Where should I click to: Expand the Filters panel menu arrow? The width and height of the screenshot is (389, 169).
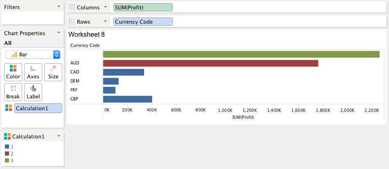(59, 7)
